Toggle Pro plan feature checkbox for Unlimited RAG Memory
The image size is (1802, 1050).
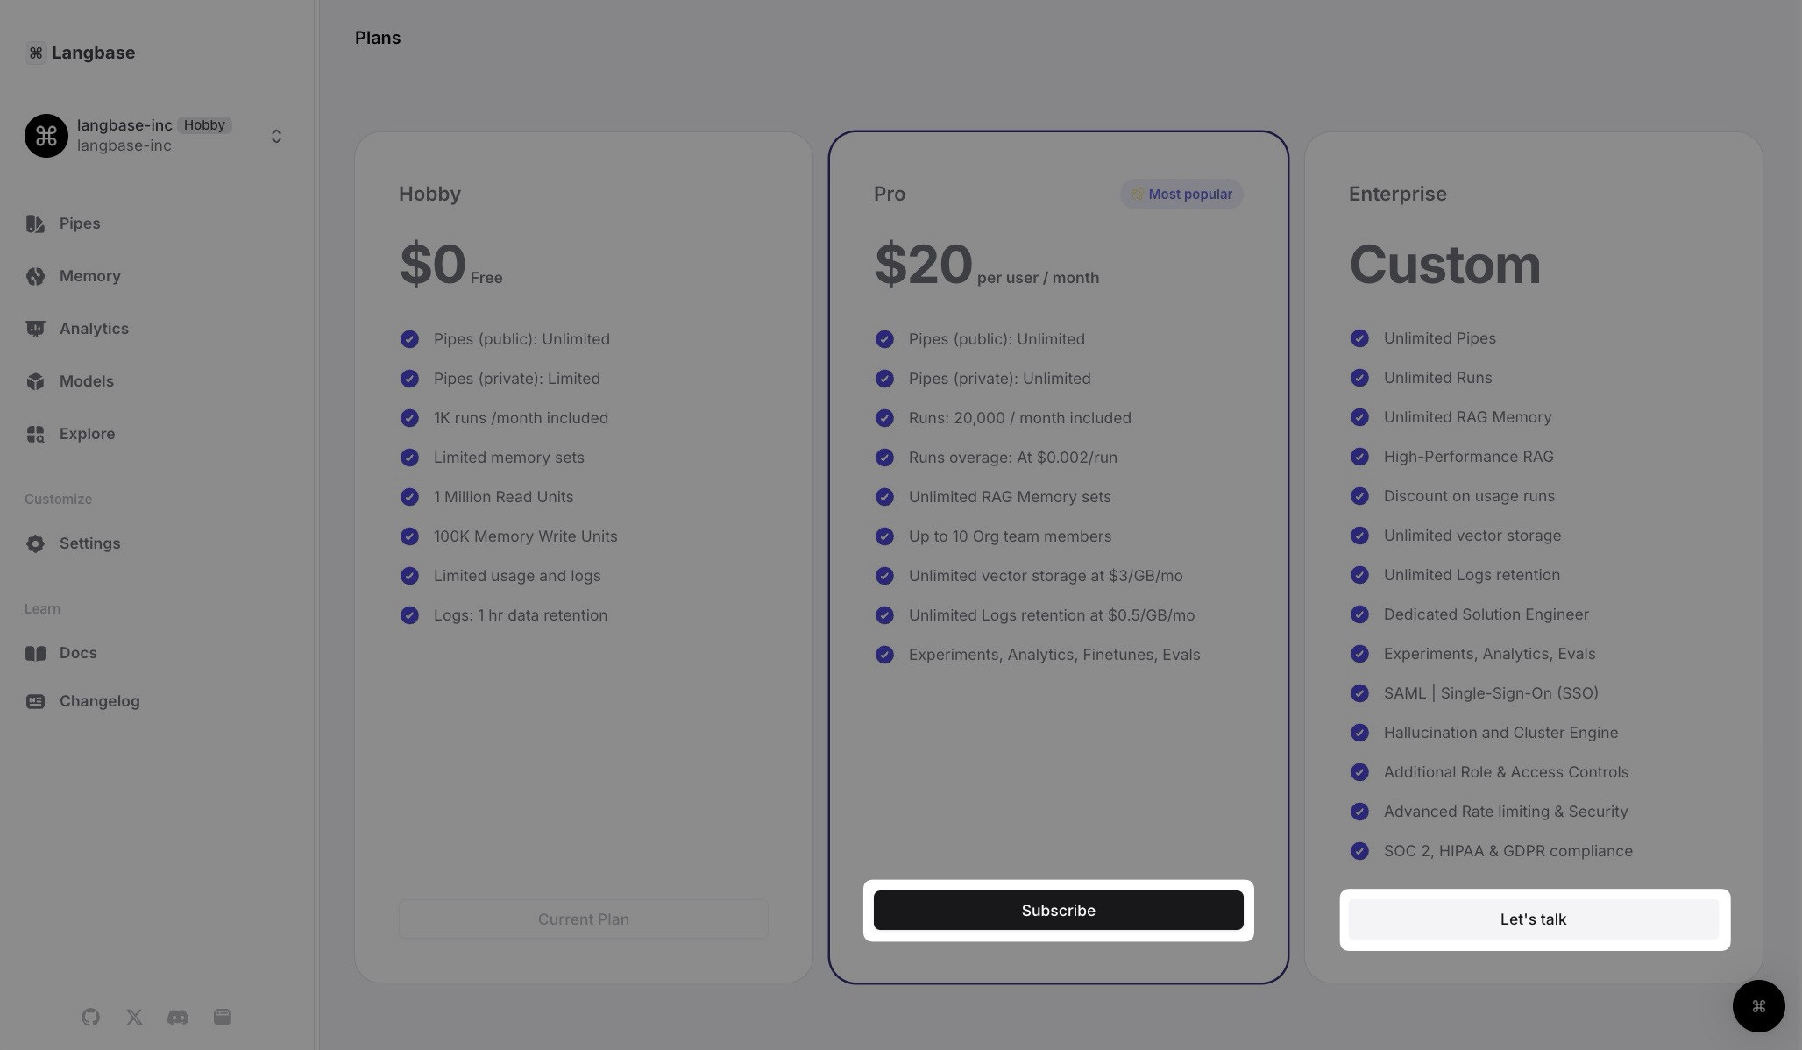click(x=883, y=496)
